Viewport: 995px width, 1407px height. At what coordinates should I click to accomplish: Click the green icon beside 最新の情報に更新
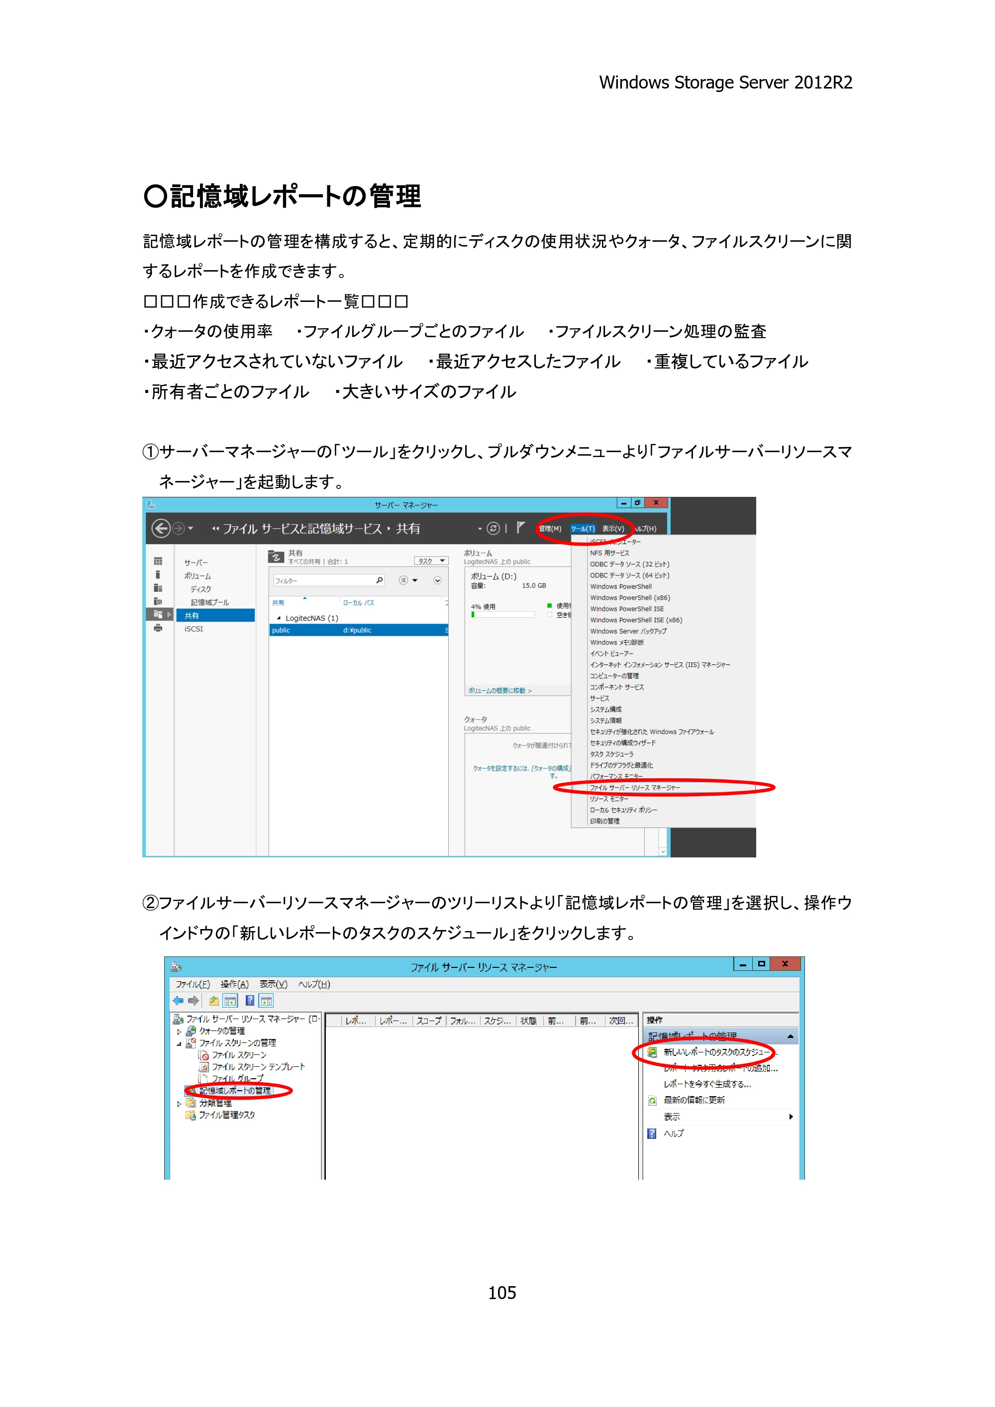[x=652, y=1101]
